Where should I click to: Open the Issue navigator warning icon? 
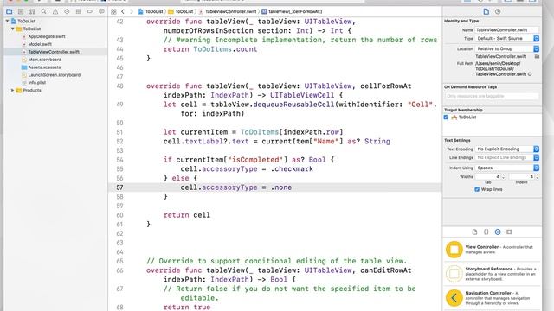tap(55, 11)
